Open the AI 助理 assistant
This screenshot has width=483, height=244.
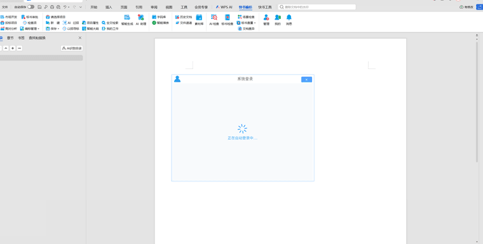click(x=141, y=20)
